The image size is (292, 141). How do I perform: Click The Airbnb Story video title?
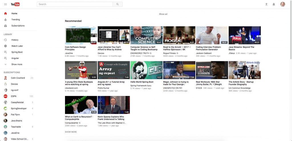(241, 83)
